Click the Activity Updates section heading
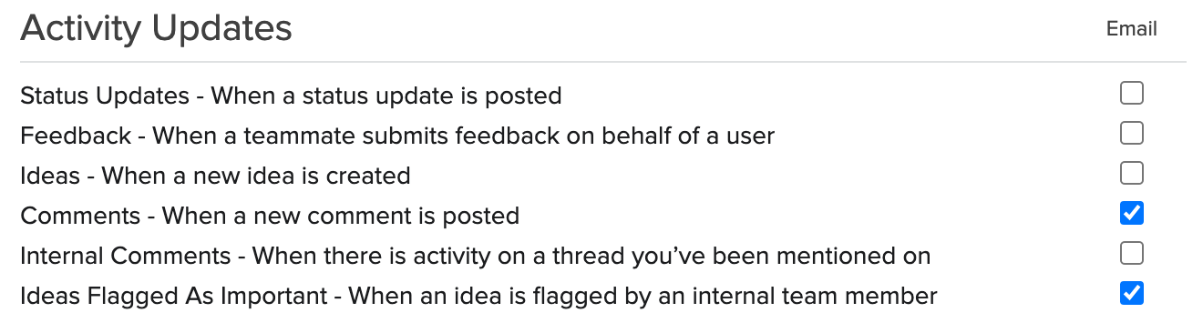The height and width of the screenshot is (333, 1203). (x=156, y=28)
